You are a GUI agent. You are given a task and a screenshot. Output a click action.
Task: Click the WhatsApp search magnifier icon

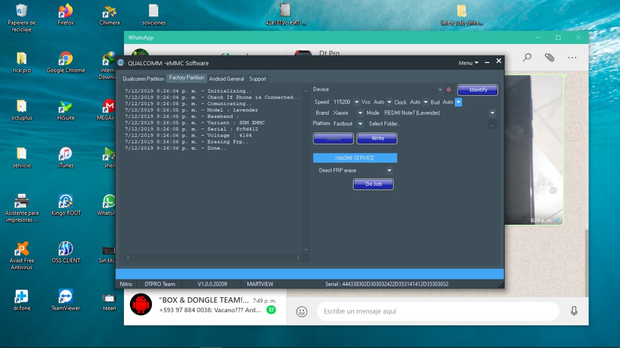pos(527,58)
